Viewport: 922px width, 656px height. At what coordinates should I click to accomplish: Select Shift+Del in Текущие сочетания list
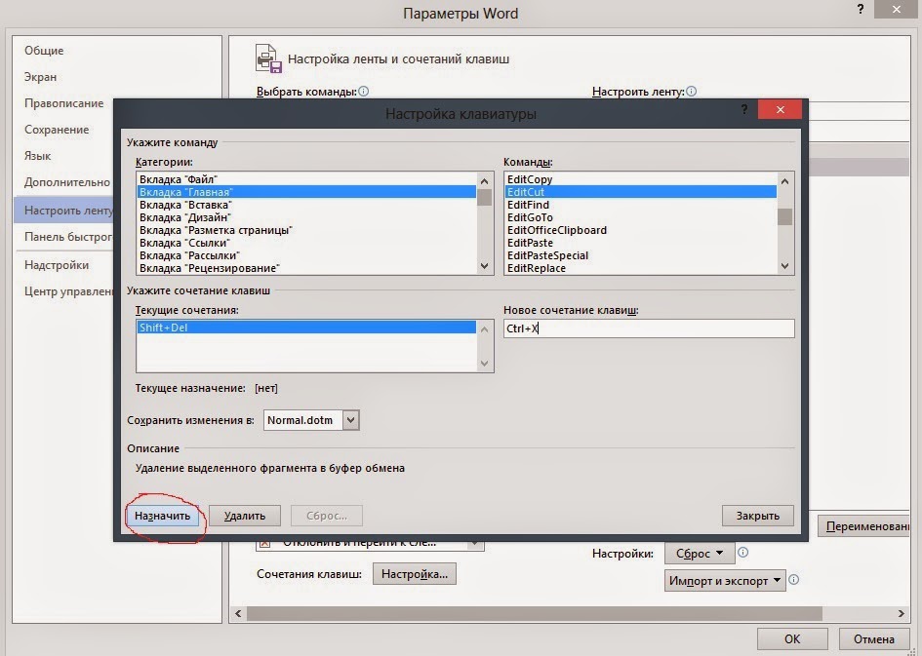(306, 328)
